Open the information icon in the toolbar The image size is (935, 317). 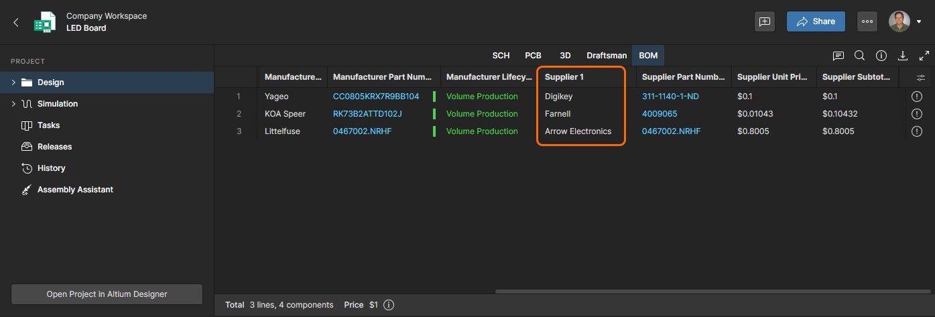[x=881, y=56]
